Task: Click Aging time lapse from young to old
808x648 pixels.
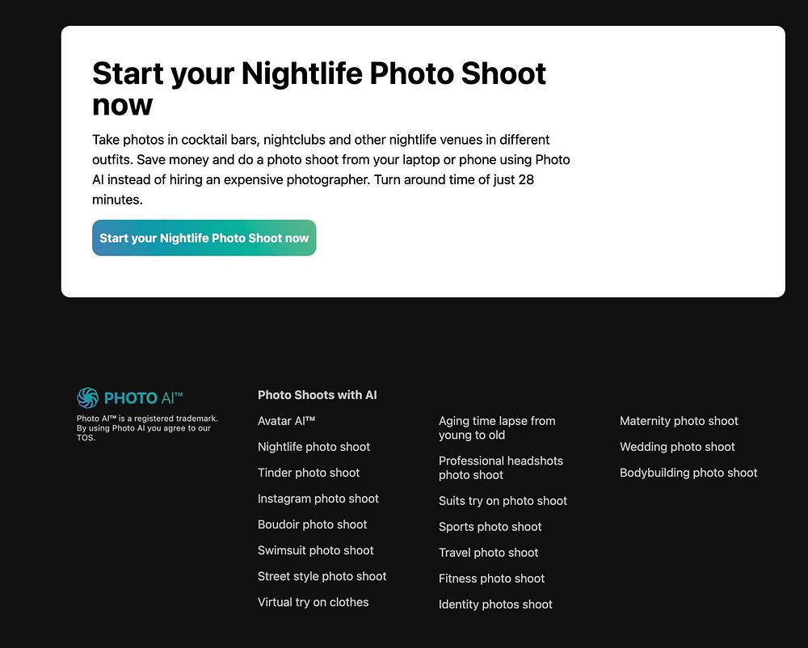Action: point(497,428)
